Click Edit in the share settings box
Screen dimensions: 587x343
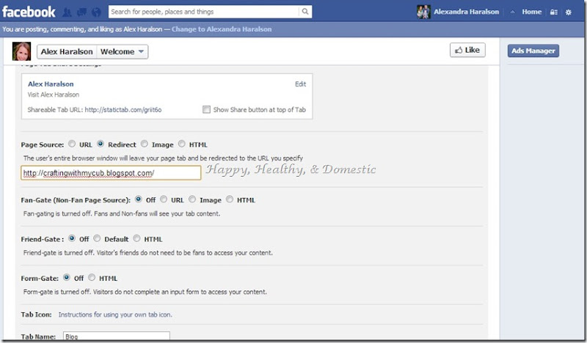click(x=300, y=84)
